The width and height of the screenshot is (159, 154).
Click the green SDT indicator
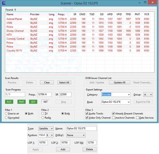point(33,102)
